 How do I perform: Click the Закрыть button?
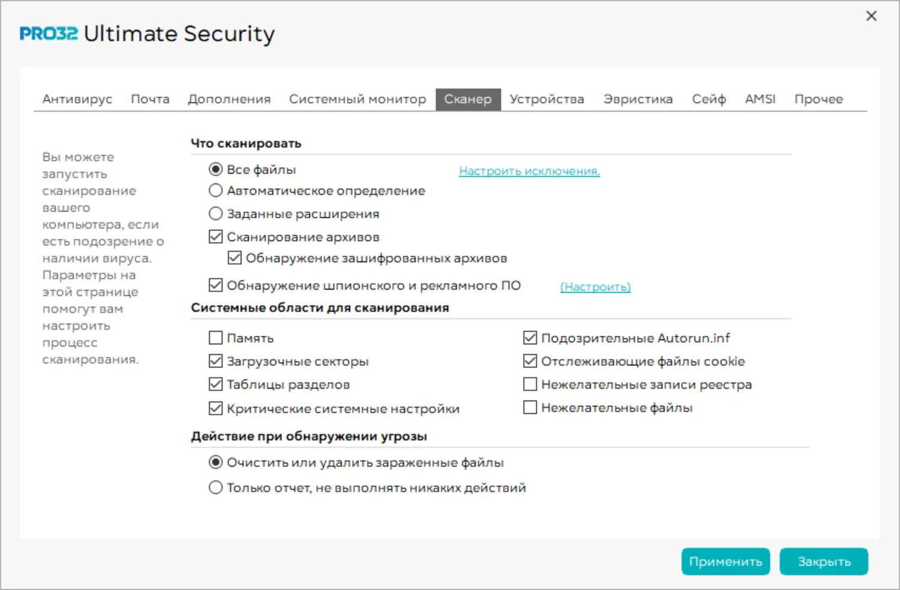coord(823,562)
